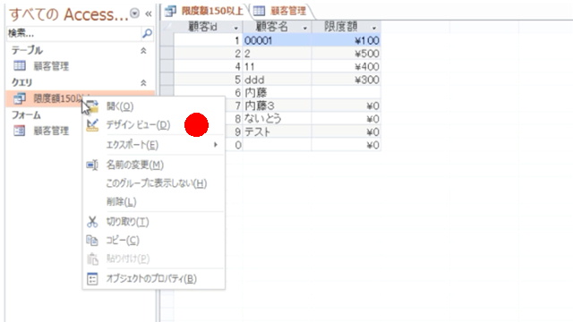Screen dimensions: 573x322
Task: Select the 顧客名 cell reading テスト
Action: [x=277, y=131]
